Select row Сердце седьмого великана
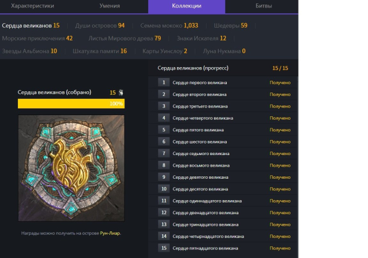 pos(223,153)
